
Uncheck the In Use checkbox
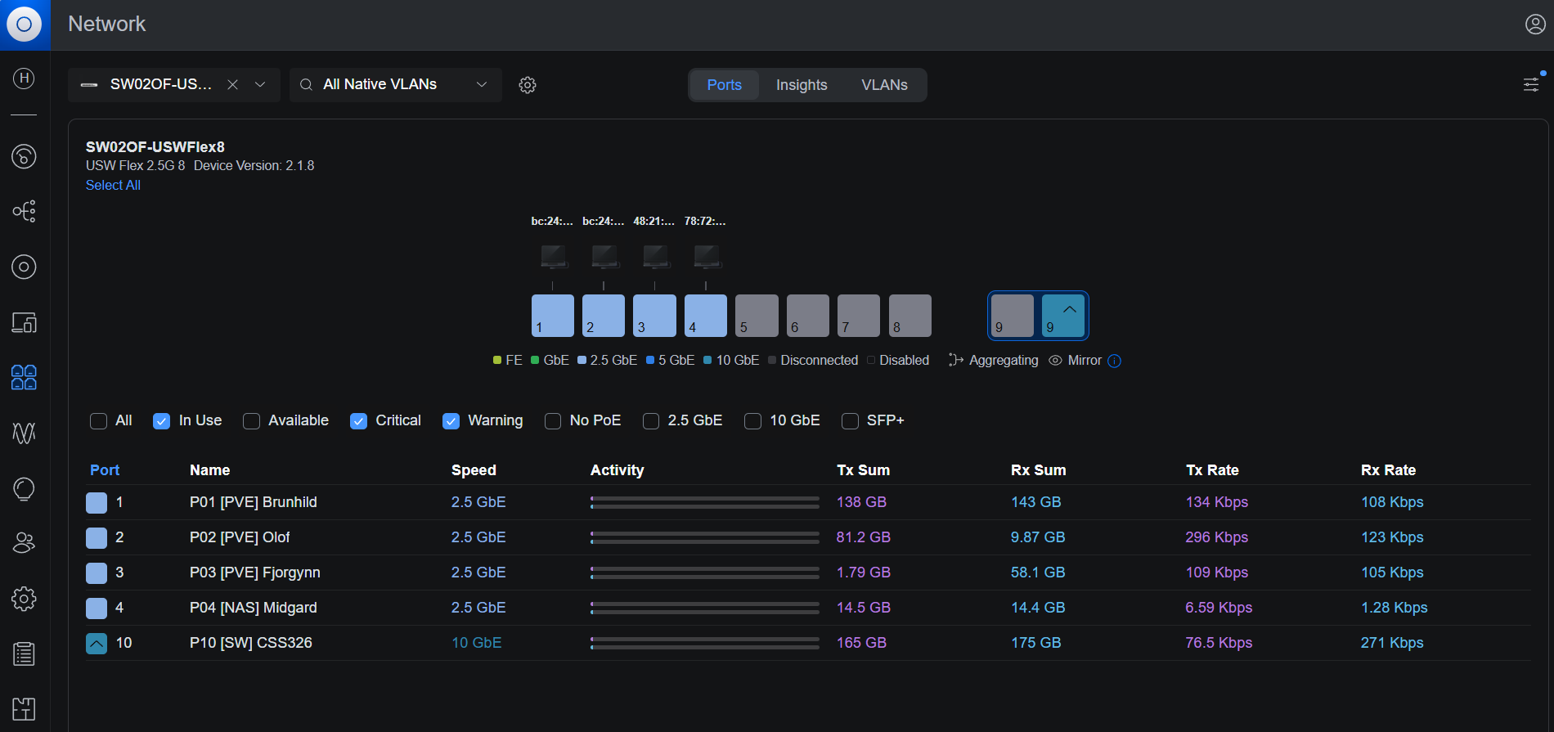click(162, 421)
